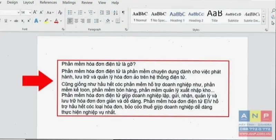The height and width of the screenshot is (140, 276).
Task: Open Paragraph dialog launcher
Action: click(x=126, y=30)
